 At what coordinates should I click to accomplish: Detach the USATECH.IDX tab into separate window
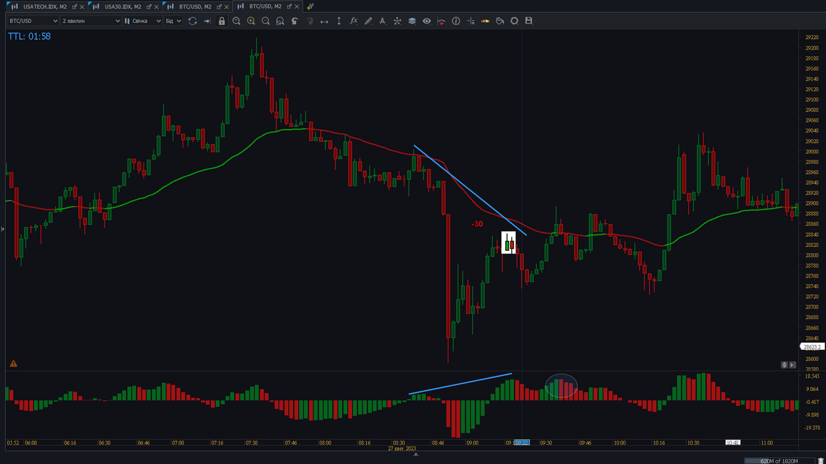(x=74, y=7)
